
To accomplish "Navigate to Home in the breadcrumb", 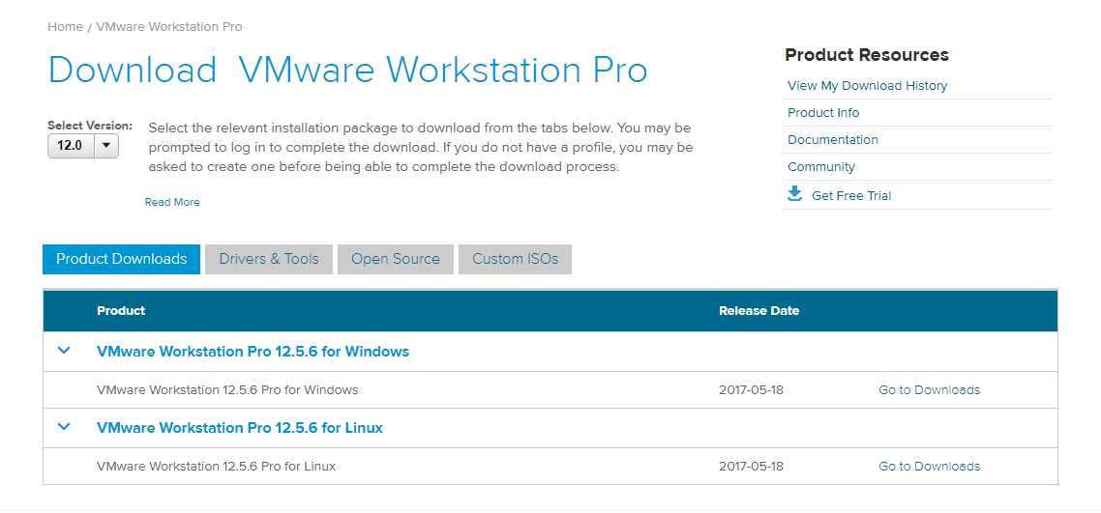I will coord(65,27).
